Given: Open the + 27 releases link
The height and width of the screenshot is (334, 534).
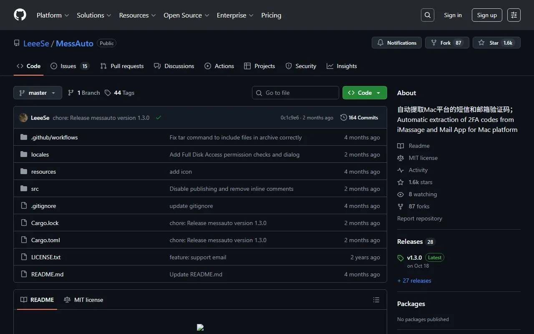Looking at the screenshot, I should (x=414, y=281).
